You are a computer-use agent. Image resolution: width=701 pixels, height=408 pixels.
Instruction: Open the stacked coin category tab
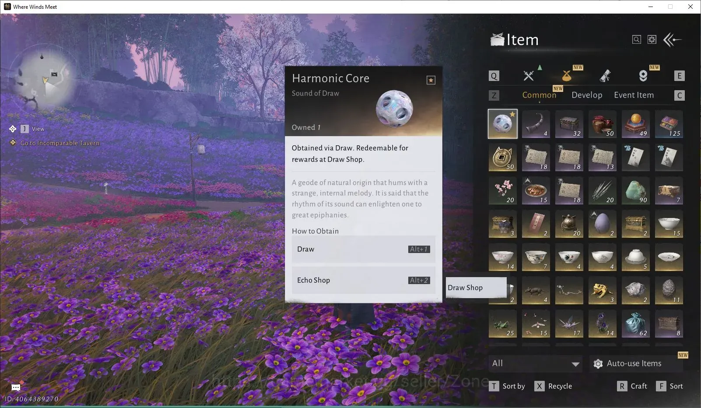[643, 76]
